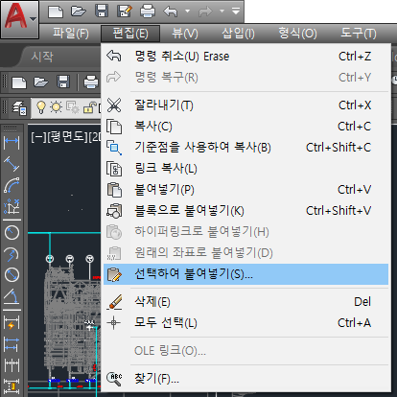Click Plot printer in the quick access toolbar
This screenshot has width=397, height=397.
click(148, 12)
